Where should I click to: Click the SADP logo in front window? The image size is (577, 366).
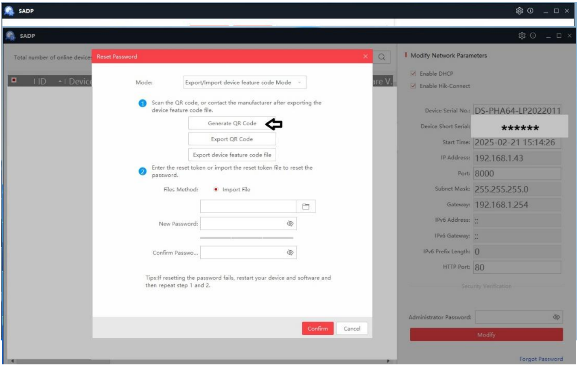coord(11,36)
